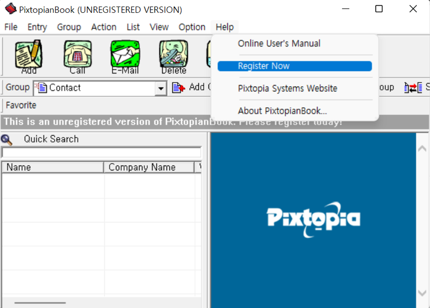
Task: Click the Favorite toolbar label
Action: click(21, 105)
